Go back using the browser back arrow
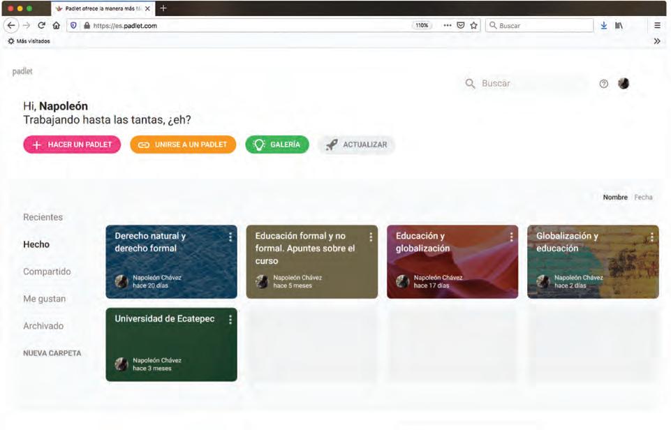 pos(12,25)
